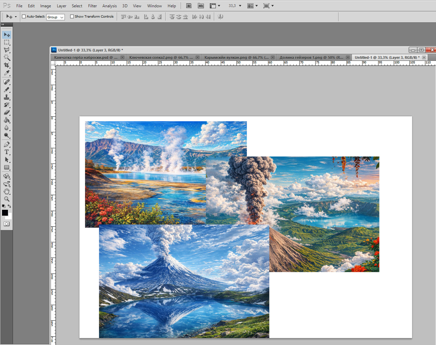The height and width of the screenshot is (345, 436).
Task: Click the black foreground color swatch
Action: tap(5, 213)
